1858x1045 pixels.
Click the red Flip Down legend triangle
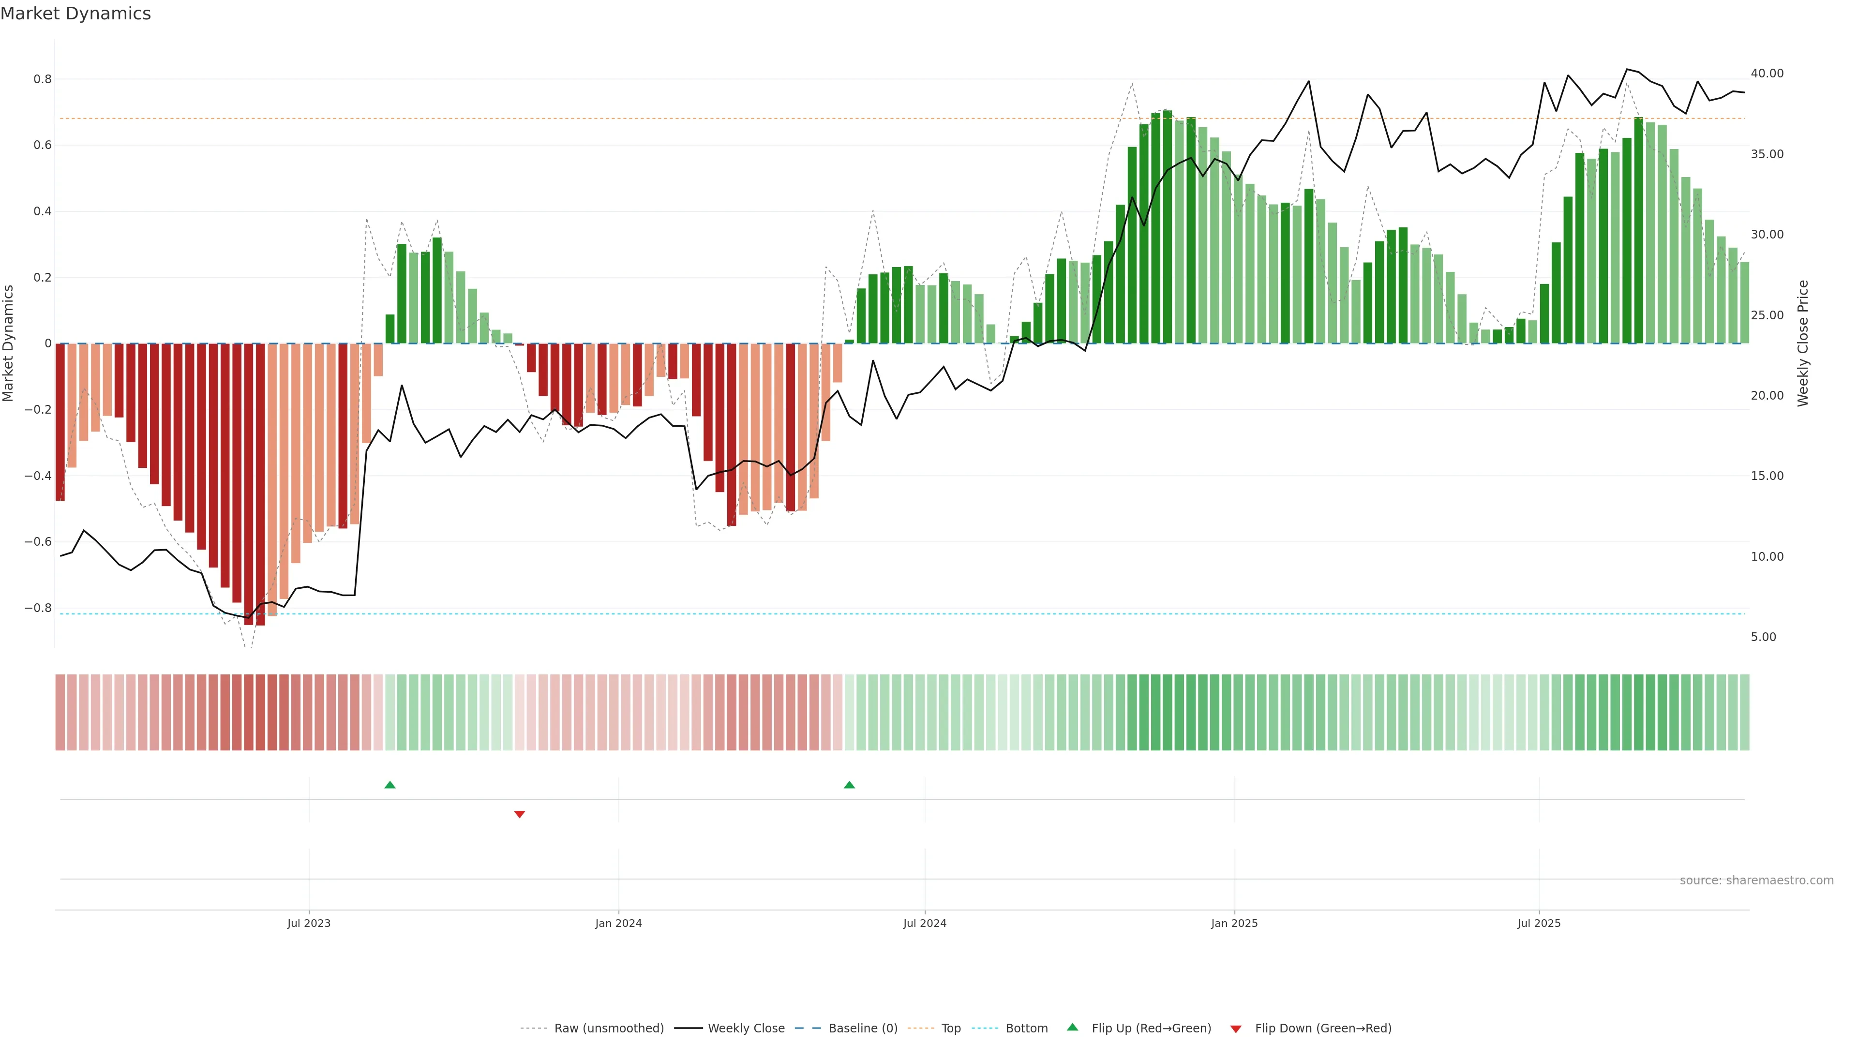(1236, 1029)
